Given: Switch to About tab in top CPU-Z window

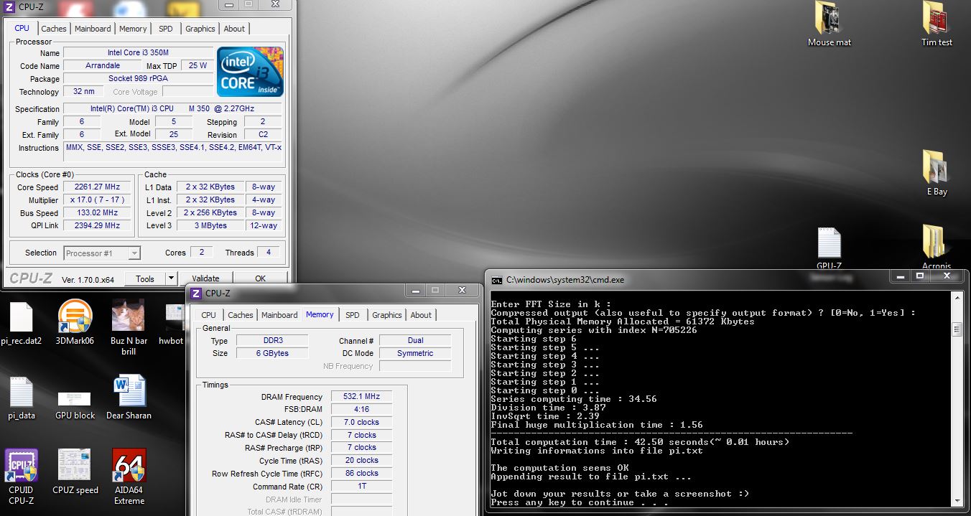Looking at the screenshot, I should [234, 29].
